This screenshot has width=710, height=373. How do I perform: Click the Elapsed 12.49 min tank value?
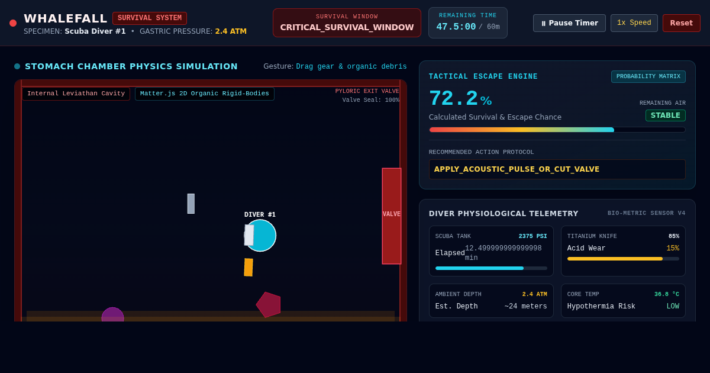tap(504, 253)
